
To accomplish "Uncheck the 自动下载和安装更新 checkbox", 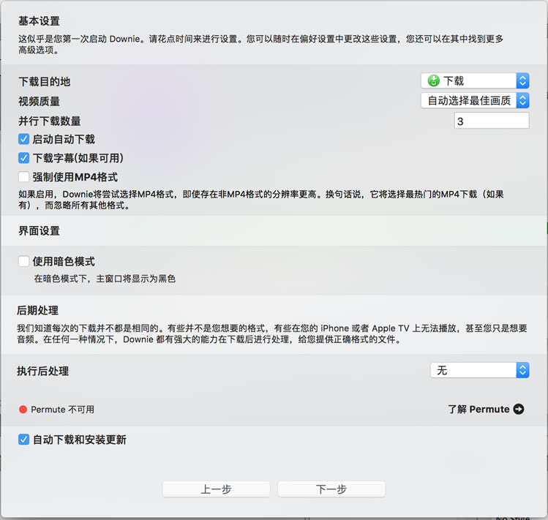I will [23, 440].
